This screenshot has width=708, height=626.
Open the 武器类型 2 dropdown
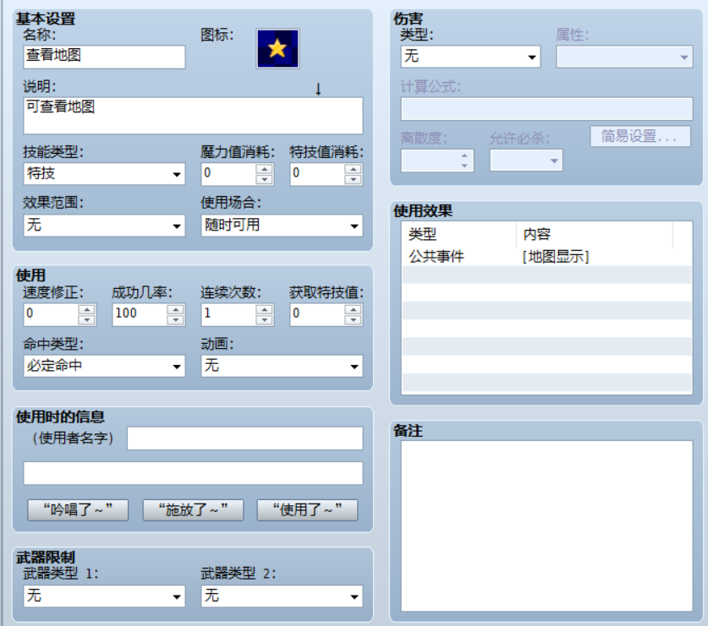(282, 596)
